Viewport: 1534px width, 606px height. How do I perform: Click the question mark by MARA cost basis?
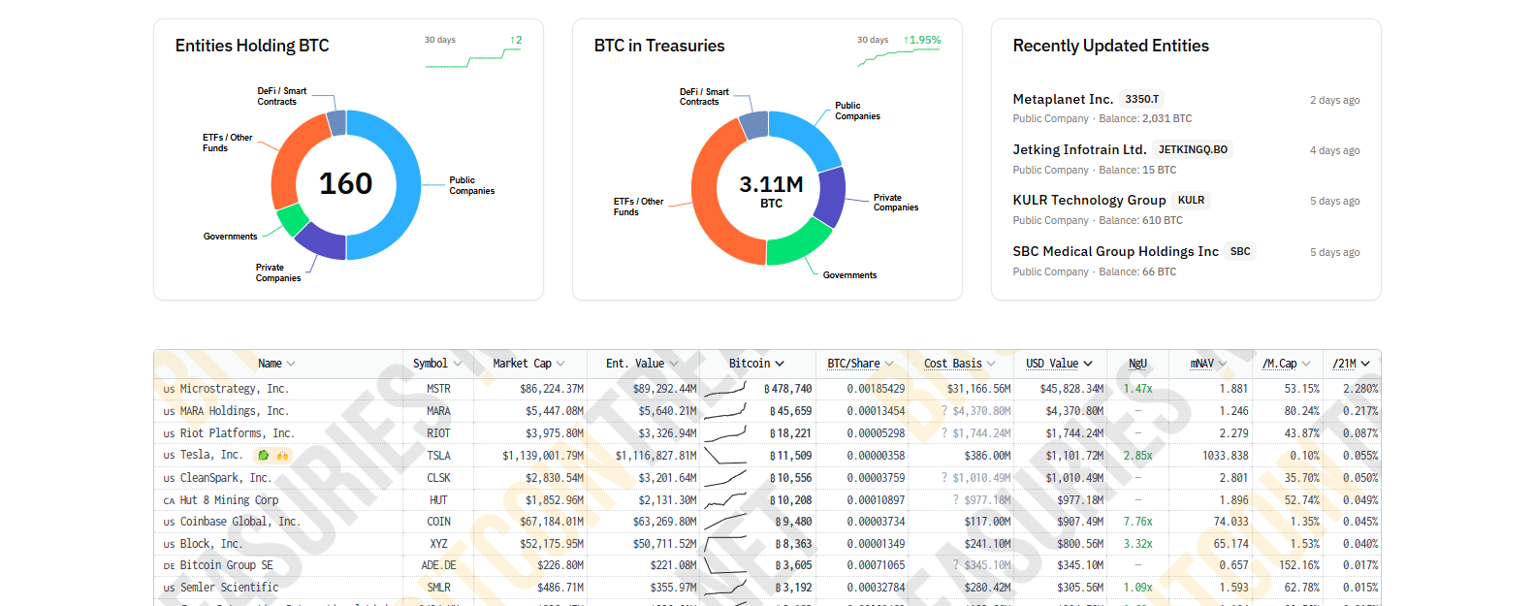[x=944, y=411]
